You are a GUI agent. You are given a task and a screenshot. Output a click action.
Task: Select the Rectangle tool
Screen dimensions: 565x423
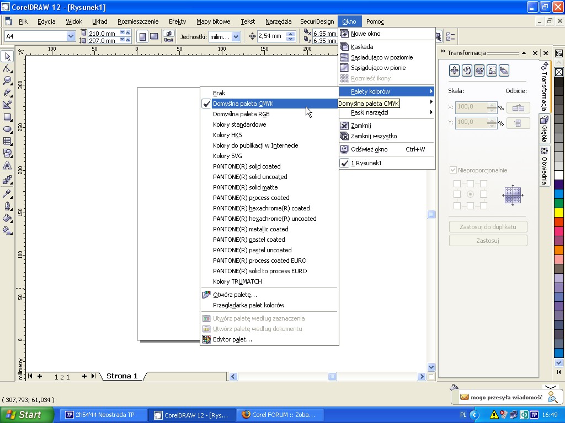tap(7, 117)
